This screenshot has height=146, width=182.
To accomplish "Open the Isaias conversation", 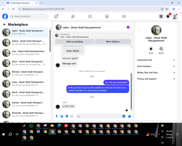I will tap(25, 84).
